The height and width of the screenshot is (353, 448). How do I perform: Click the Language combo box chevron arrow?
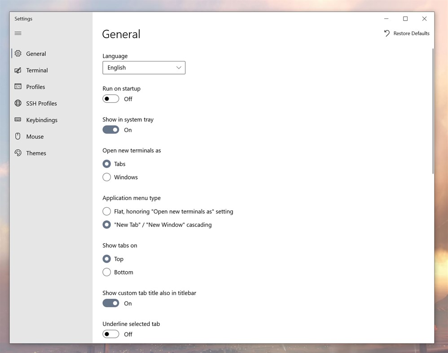click(x=179, y=68)
